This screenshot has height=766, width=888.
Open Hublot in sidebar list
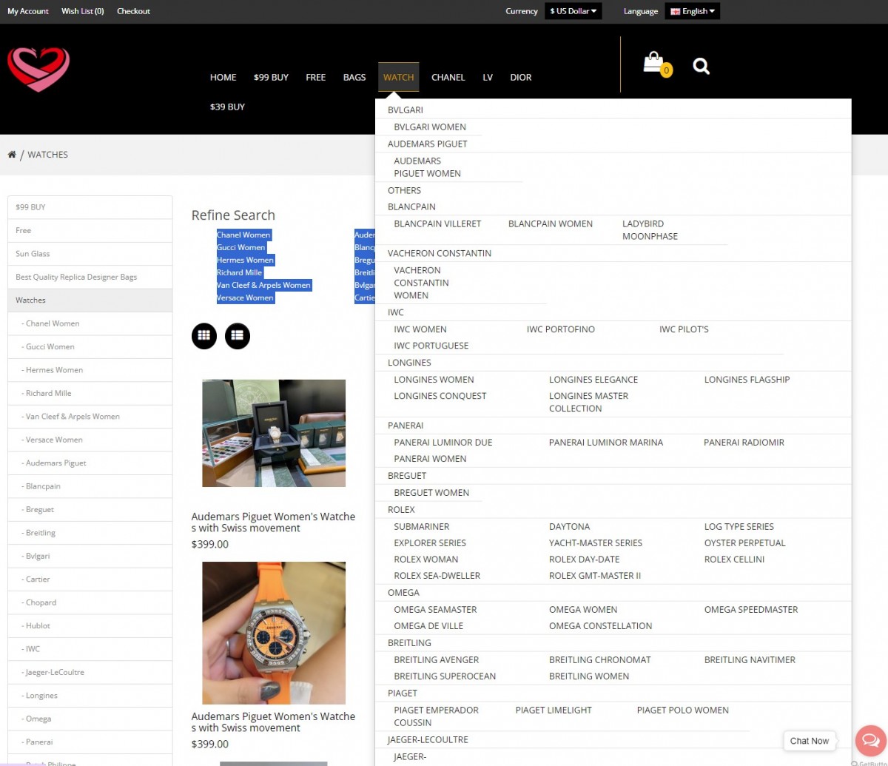coord(90,626)
